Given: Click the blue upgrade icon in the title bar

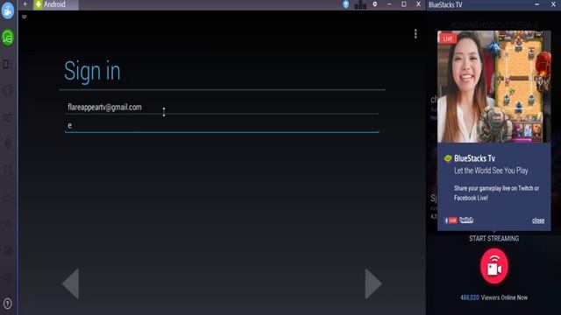Looking at the screenshot, I should tap(345, 4).
